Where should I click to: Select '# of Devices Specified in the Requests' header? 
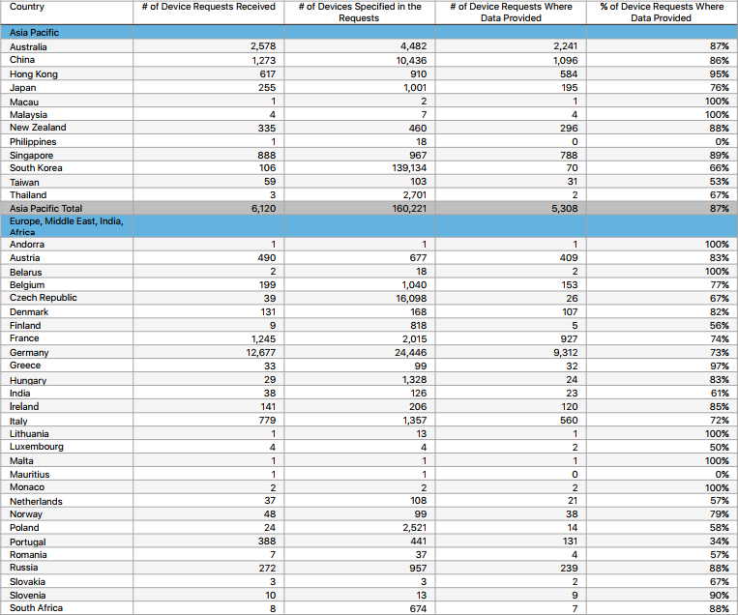point(360,13)
